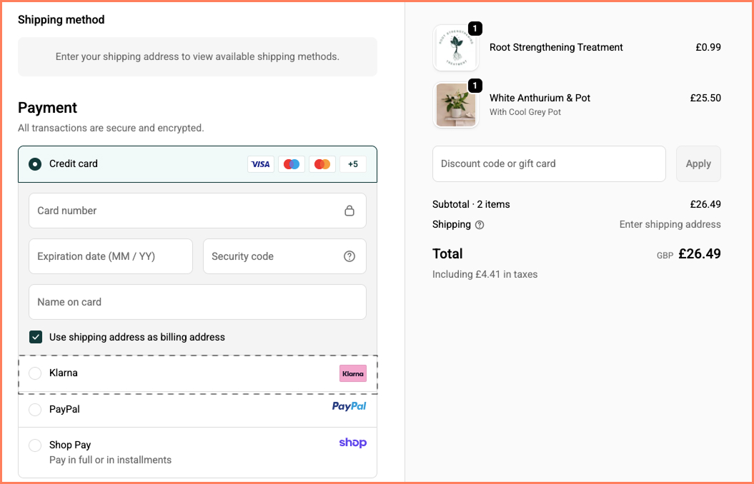
Task: Open the White Anthurium & Pot thumbnail
Action: [x=456, y=105]
